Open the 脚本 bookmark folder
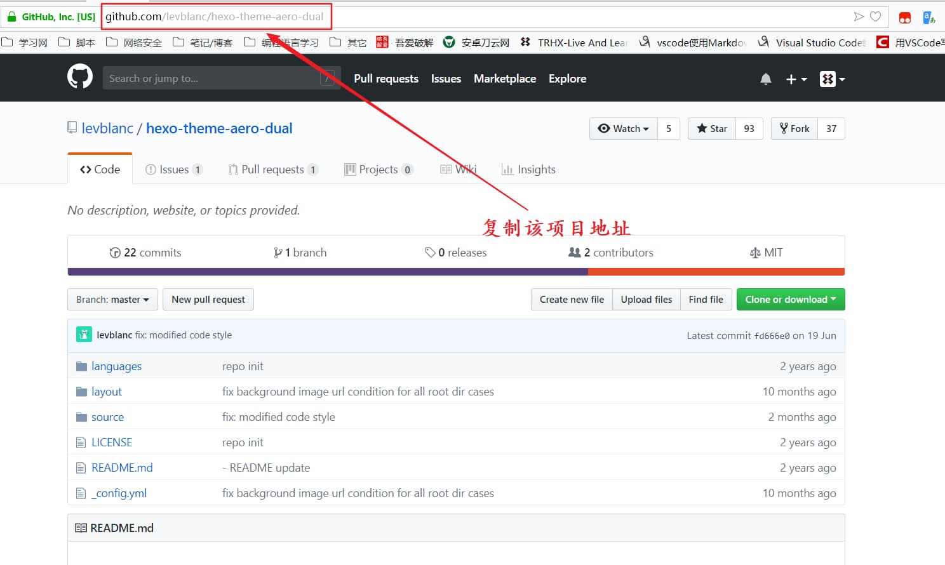 [77, 43]
